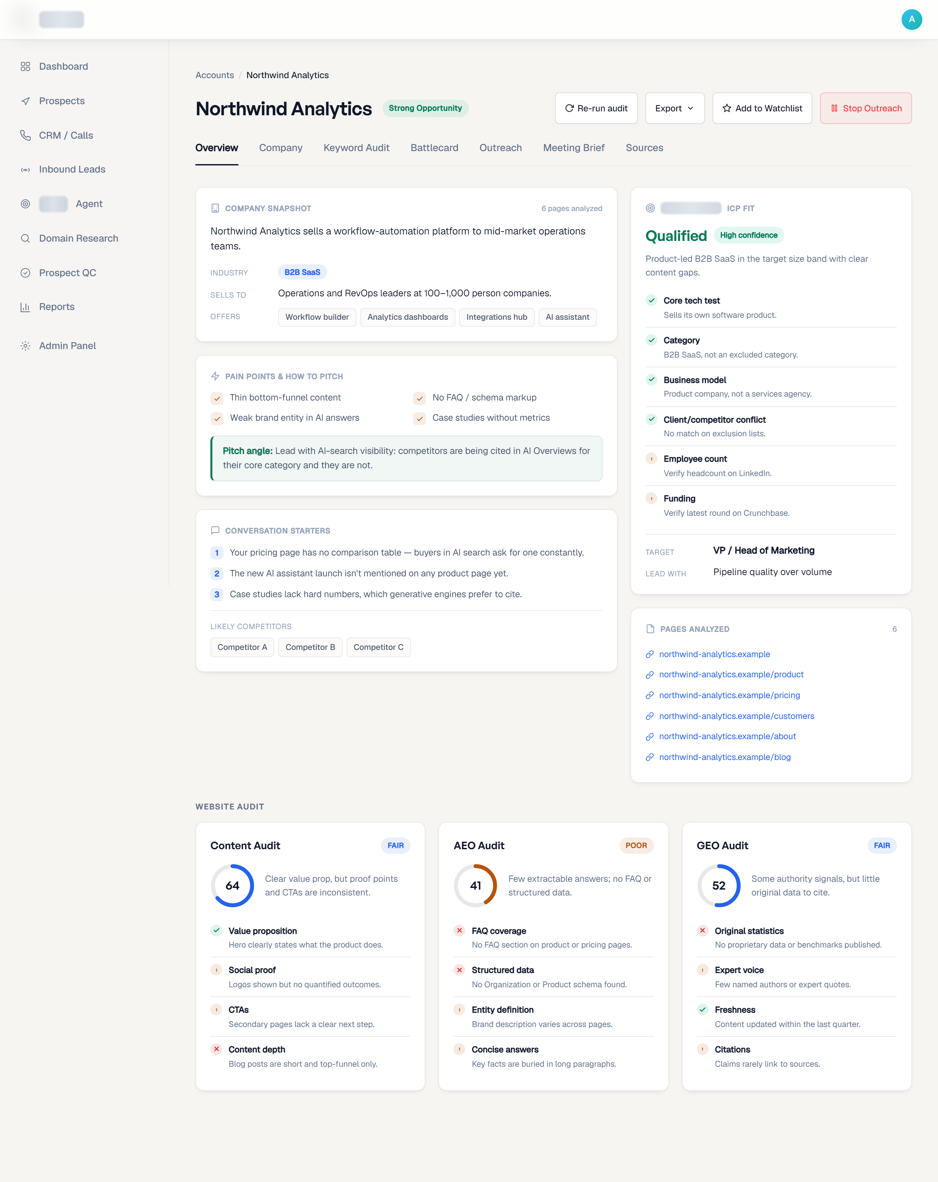Toggle Case studies without metrics checkbox
The width and height of the screenshot is (938, 1182).
419,418
